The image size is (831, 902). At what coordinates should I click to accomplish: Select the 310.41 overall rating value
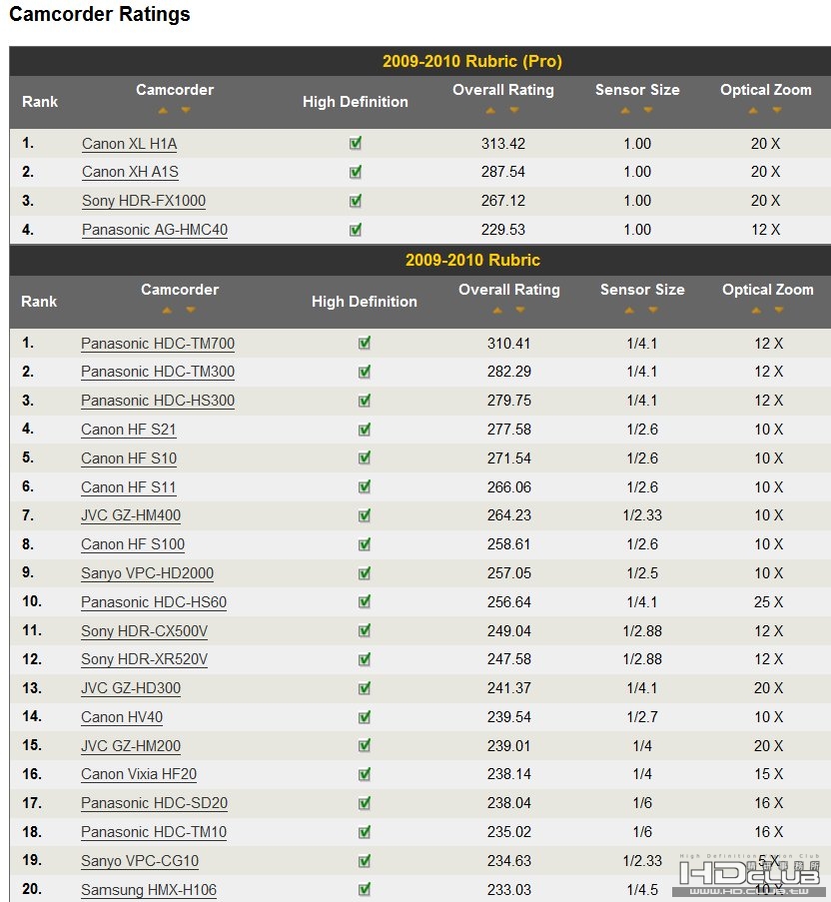pyautogui.click(x=509, y=344)
